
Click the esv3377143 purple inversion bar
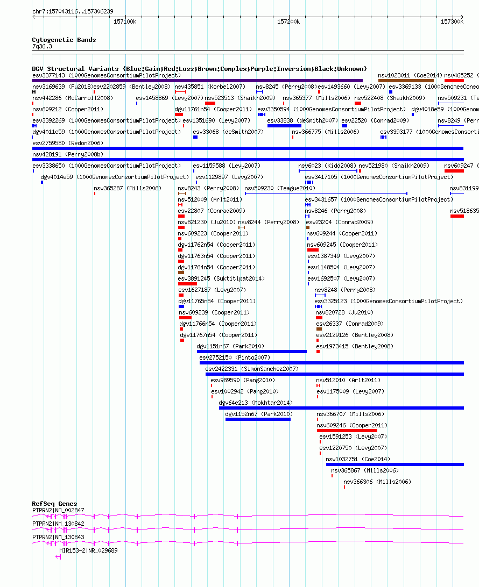coord(197,81)
